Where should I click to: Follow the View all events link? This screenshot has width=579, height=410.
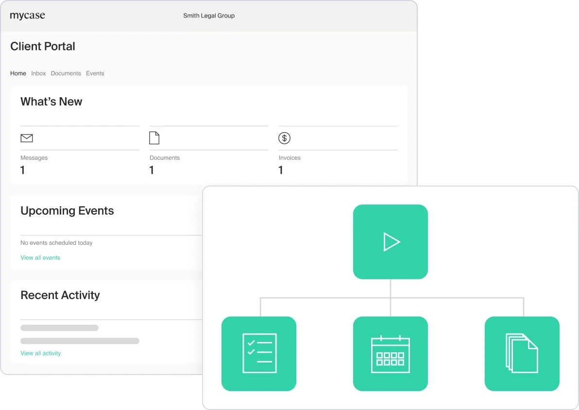(40, 258)
